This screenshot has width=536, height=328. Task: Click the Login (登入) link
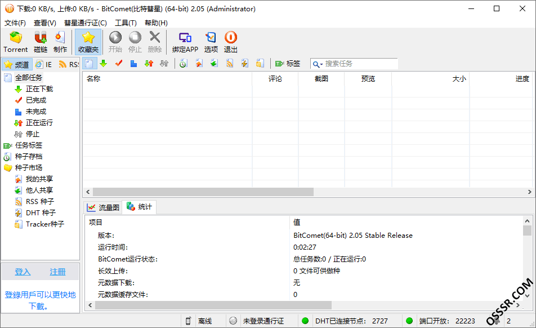(23, 272)
